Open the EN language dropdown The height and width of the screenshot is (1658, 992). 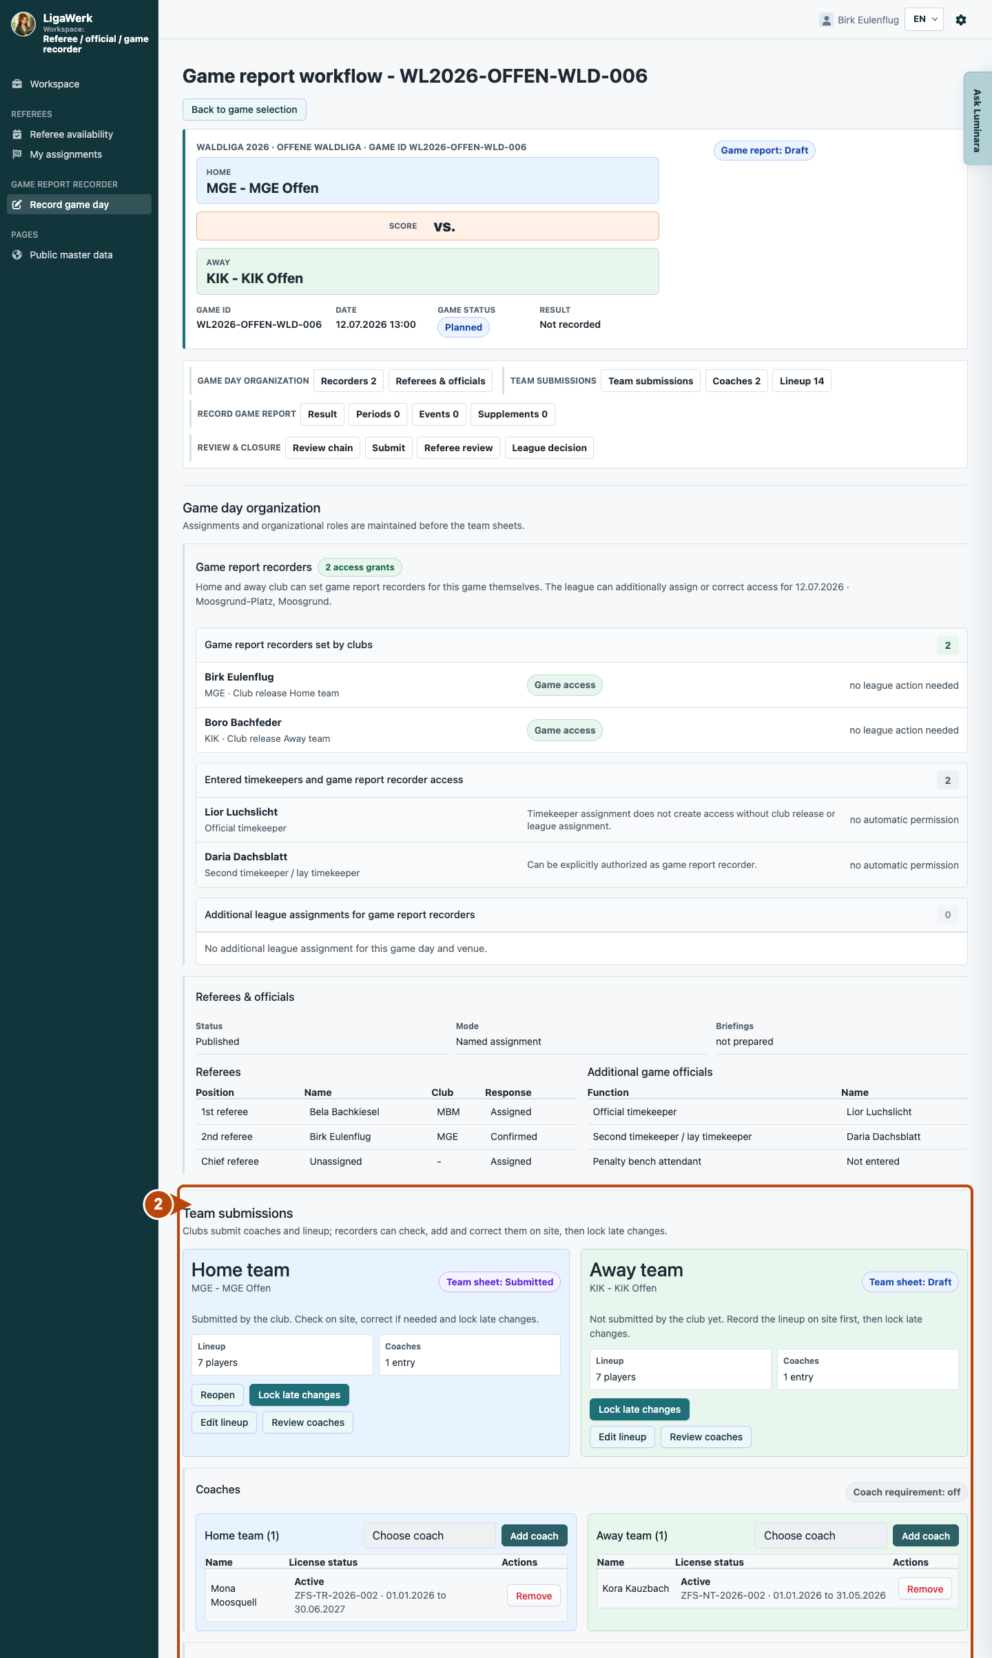(x=924, y=19)
